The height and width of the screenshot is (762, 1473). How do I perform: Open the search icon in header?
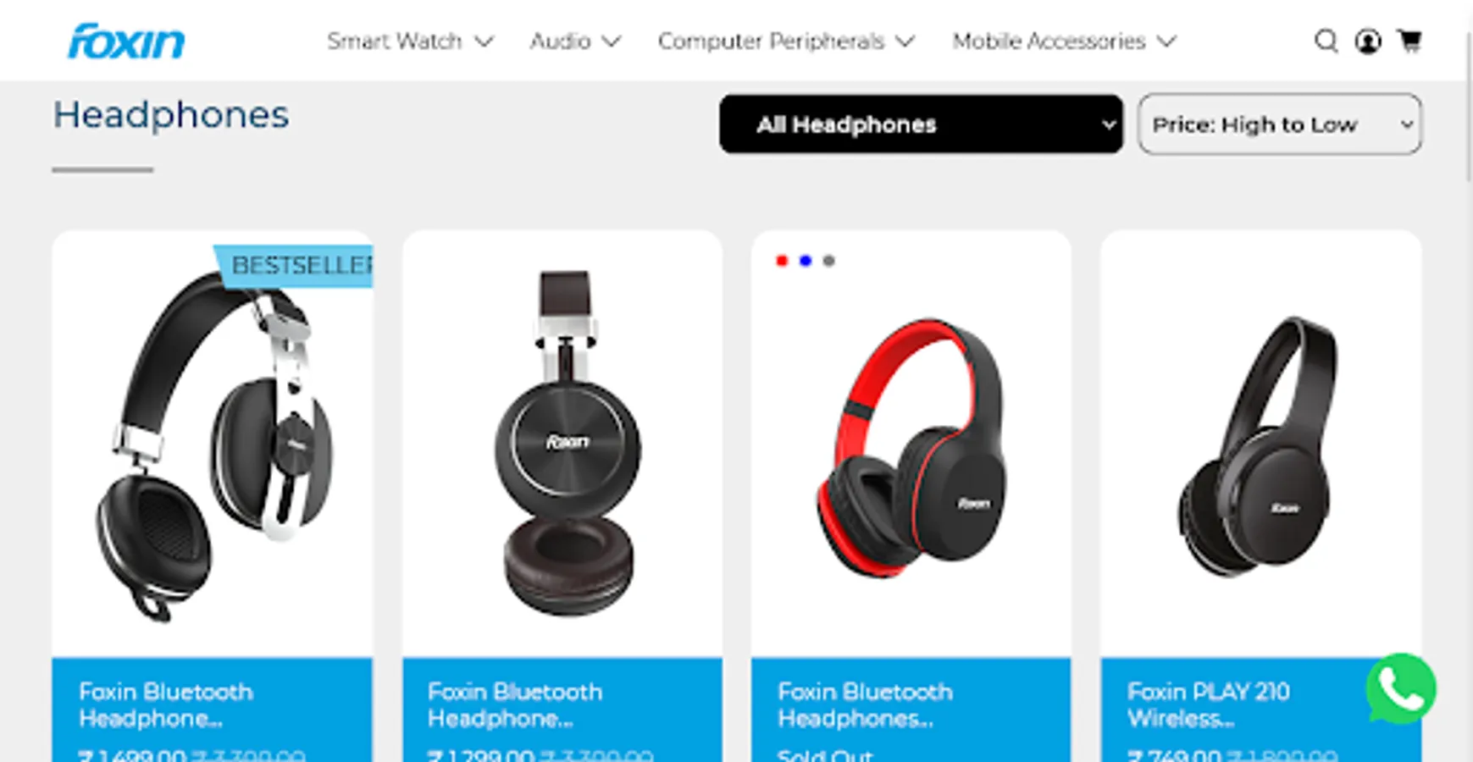coord(1326,41)
